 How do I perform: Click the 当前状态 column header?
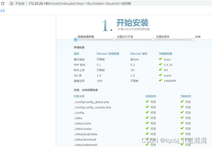click(186, 96)
